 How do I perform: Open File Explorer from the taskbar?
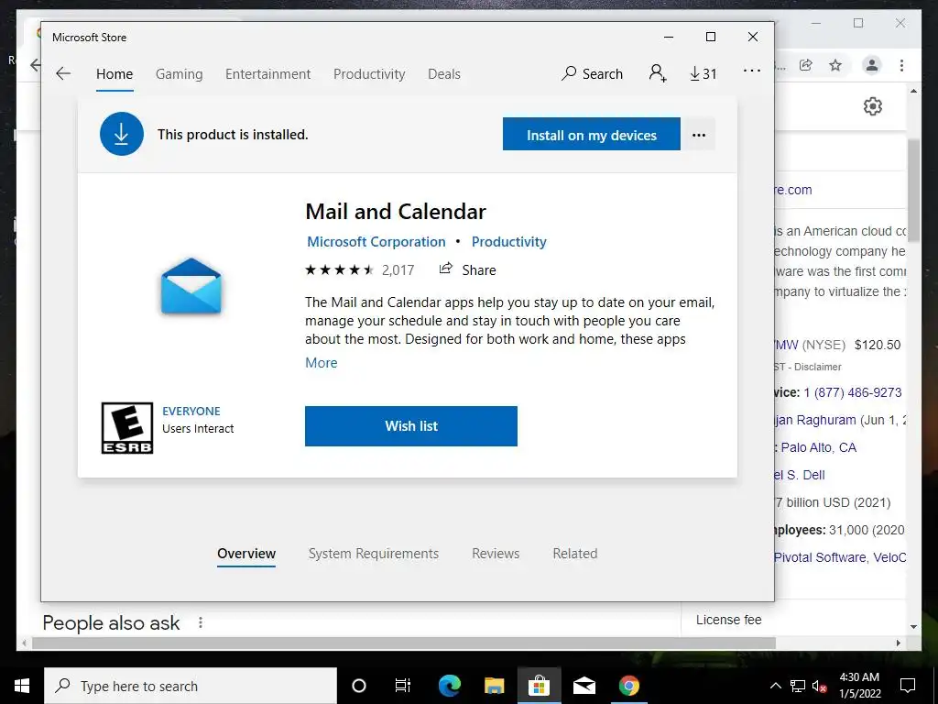pos(494,686)
